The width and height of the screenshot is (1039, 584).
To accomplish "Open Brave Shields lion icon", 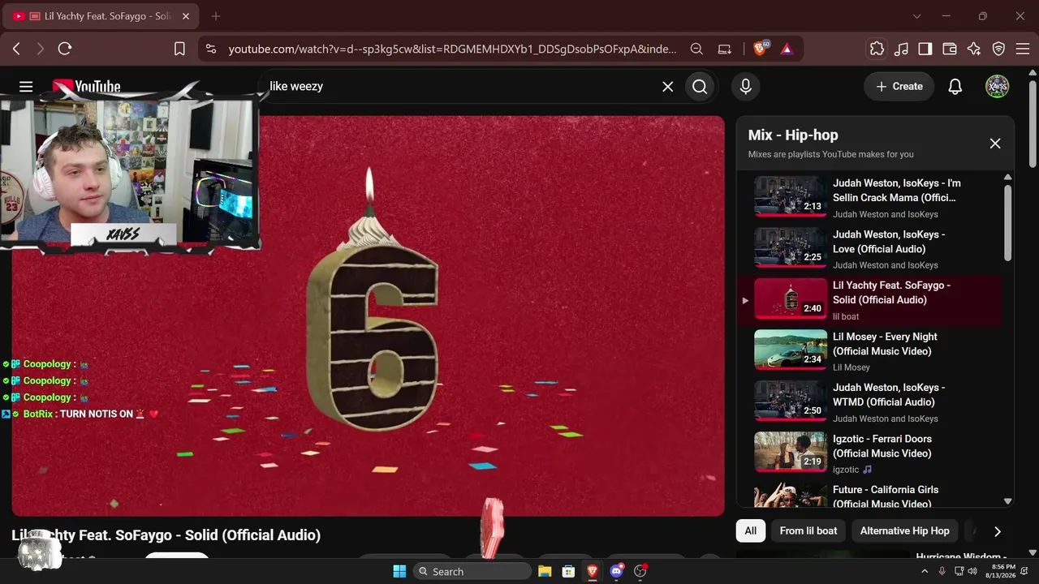I will click(x=761, y=49).
